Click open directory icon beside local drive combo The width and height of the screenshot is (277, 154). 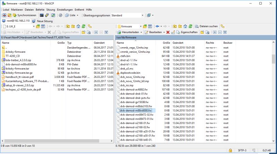click(38, 27)
